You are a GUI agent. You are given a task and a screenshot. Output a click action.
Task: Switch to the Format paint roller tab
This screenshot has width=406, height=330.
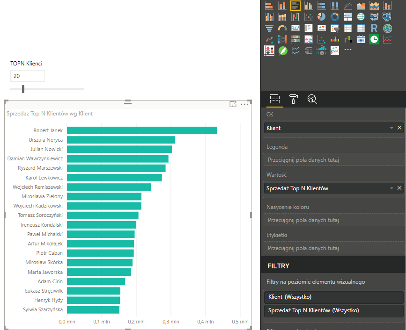coord(294,99)
